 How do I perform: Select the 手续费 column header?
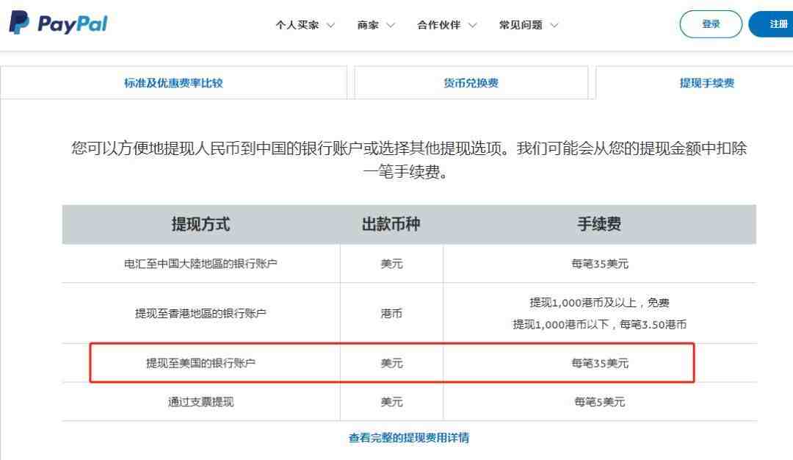tap(599, 224)
